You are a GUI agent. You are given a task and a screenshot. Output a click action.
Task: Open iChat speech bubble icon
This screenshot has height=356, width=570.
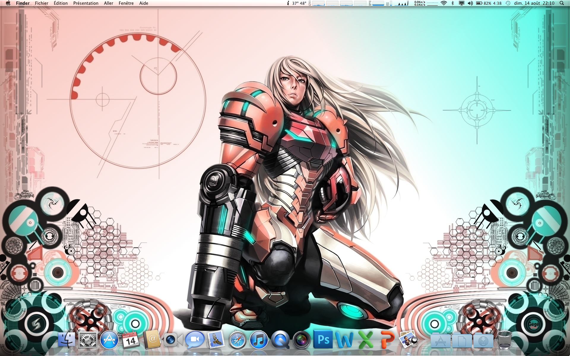(x=195, y=340)
